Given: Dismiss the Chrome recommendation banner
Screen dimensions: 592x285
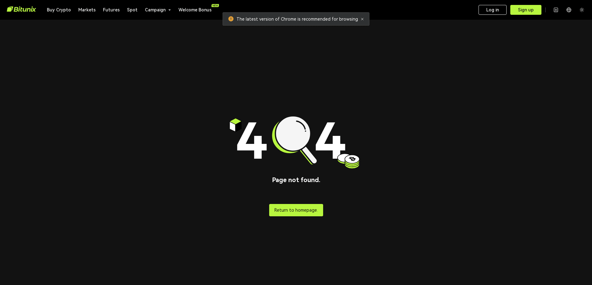Looking at the screenshot, I should [362, 19].
